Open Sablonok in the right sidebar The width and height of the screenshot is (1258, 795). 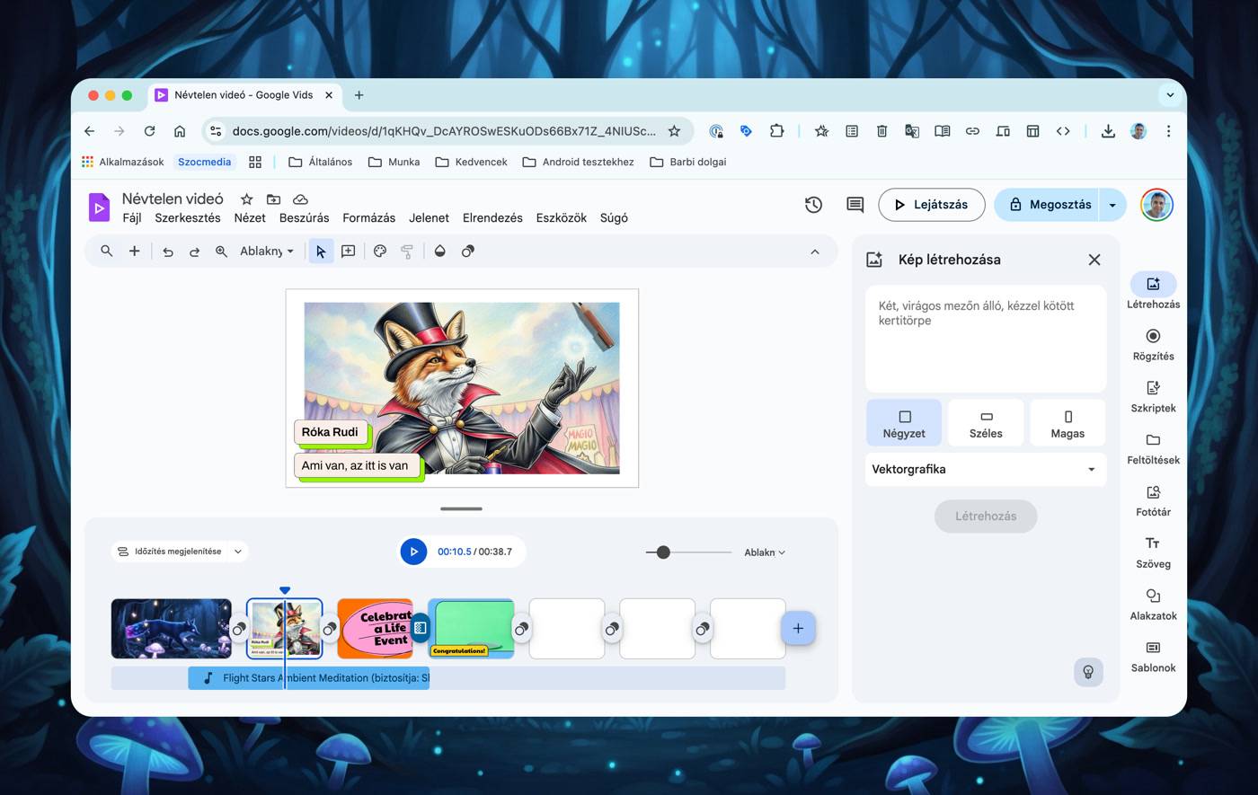click(x=1153, y=657)
